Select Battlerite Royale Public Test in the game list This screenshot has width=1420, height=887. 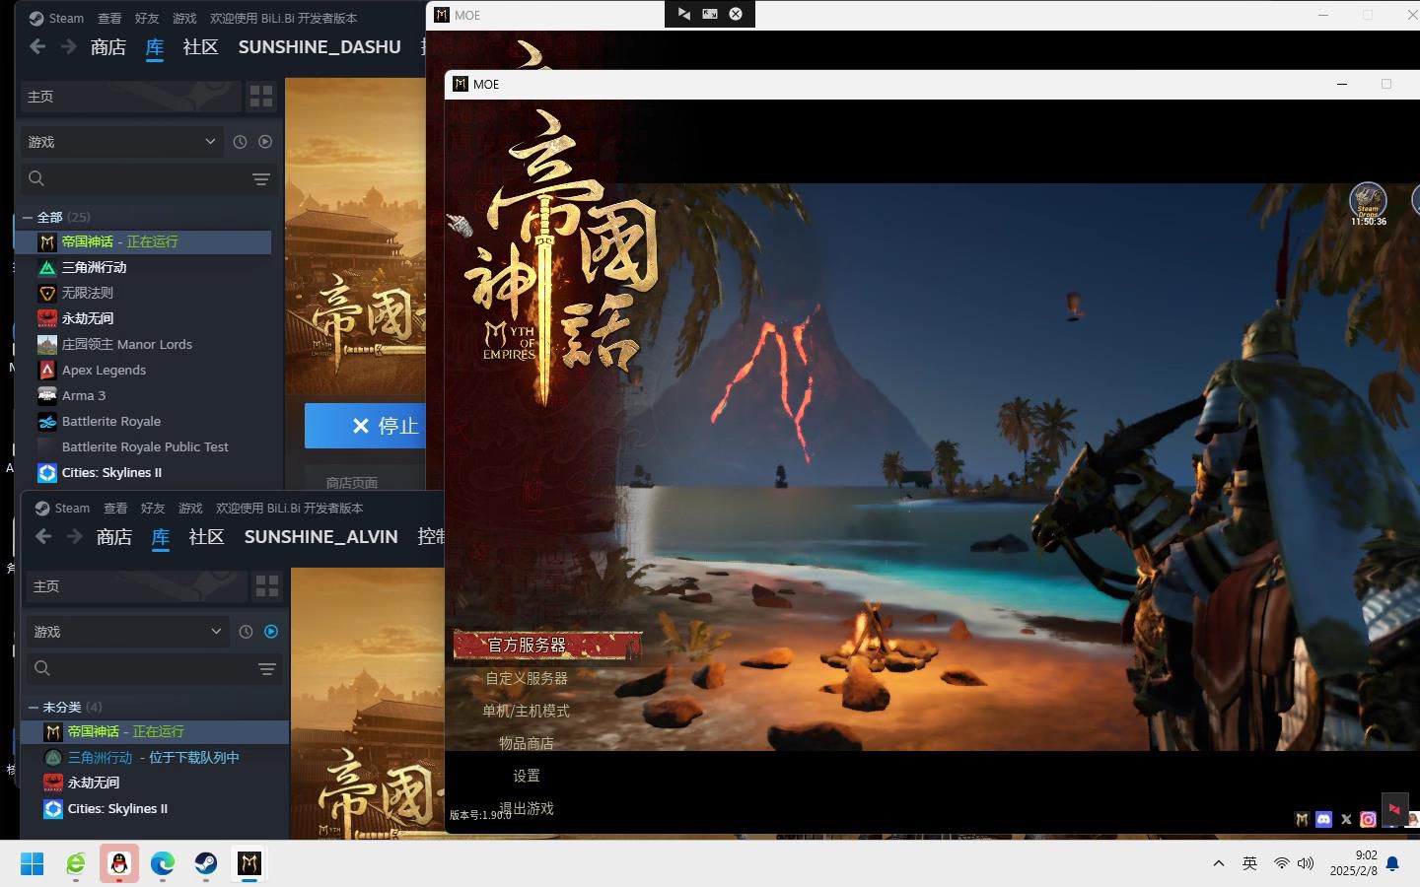coord(145,446)
